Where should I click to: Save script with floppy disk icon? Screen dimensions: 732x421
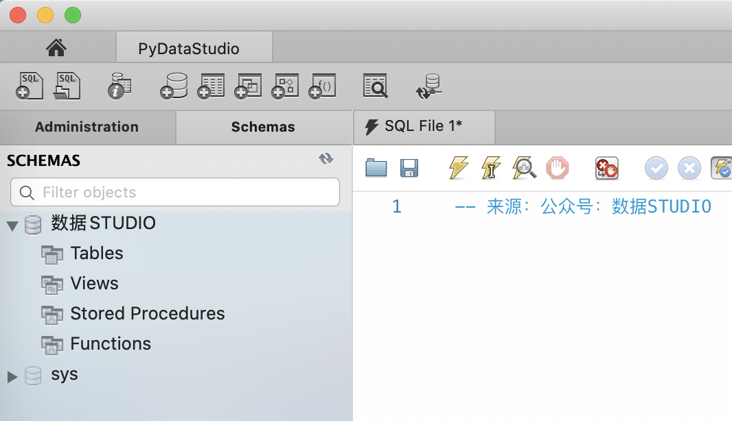coord(409,167)
